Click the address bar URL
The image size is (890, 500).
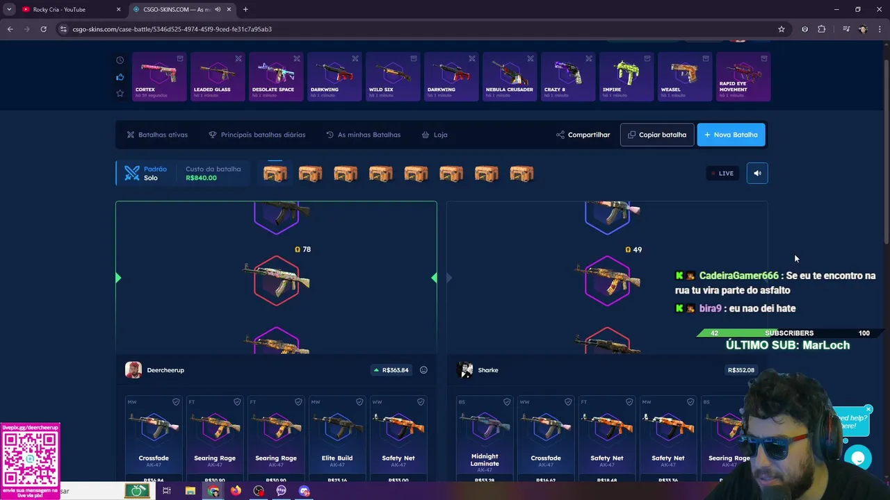tap(172, 29)
